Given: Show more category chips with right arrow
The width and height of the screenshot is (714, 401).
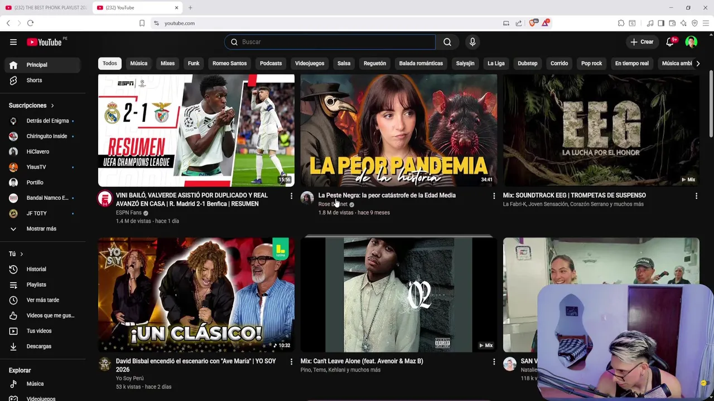Looking at the screenshot, I should click(x=698, y=63).
